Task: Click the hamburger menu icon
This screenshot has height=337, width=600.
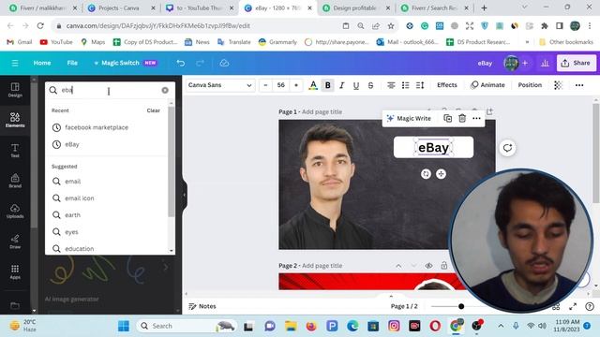Action: [15, 63]
